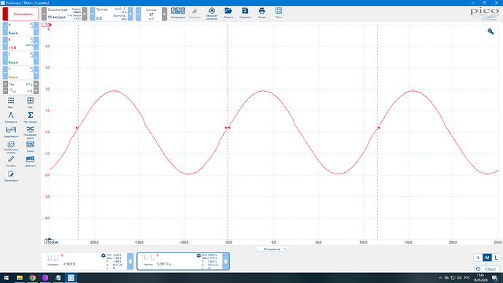Select the Измерения tab below graph
503x283 pixels.
pyautogui.click(x=271, y=249)
